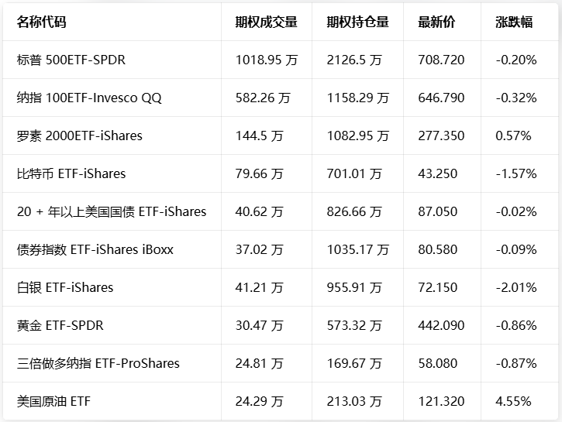Image resolution: width=562 pixels, height=422 pixels.
Task: Select the 1035.17 万 open interest cell
Action: (357, 249)
